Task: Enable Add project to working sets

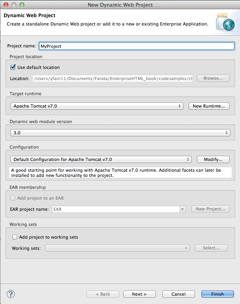Action: pos(15,237)
